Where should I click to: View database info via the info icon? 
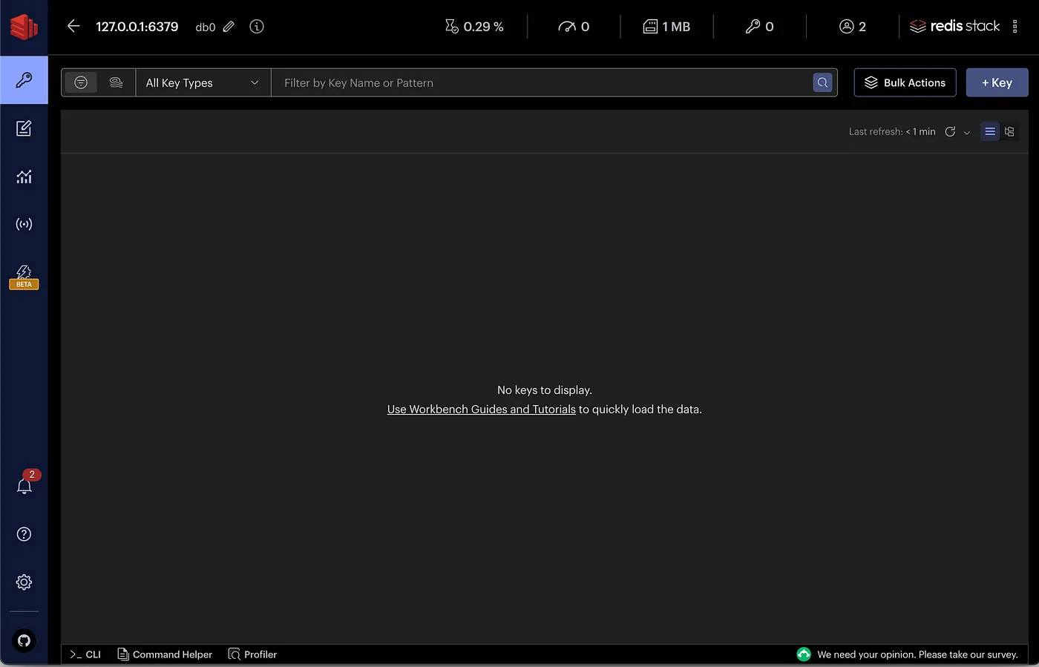(256, 26)
